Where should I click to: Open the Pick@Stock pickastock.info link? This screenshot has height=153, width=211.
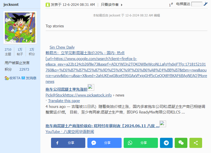(x=79, y=95)
